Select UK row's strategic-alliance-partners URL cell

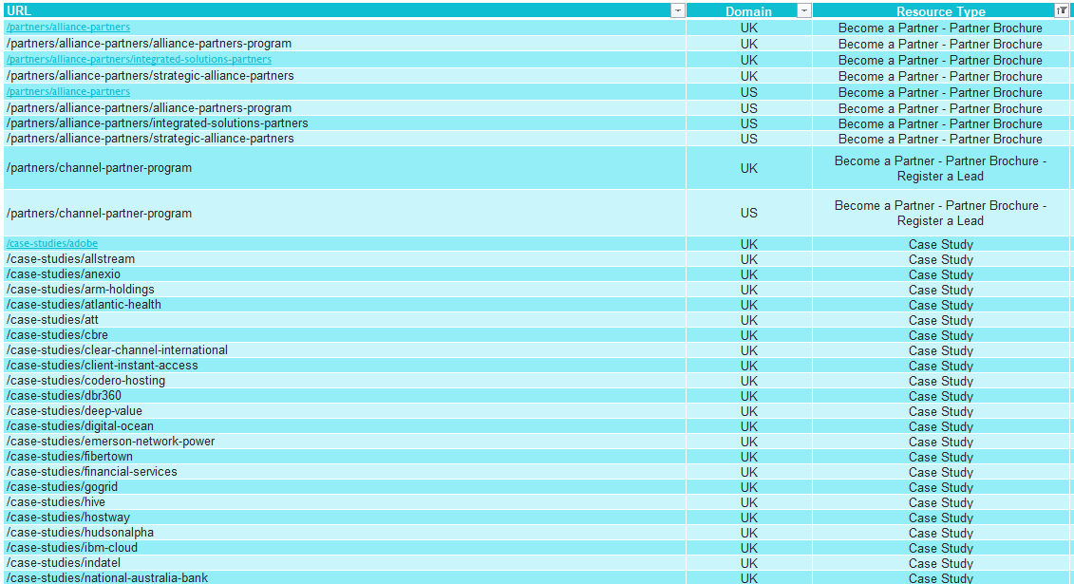pyautogui.click(x=345, y=75)
